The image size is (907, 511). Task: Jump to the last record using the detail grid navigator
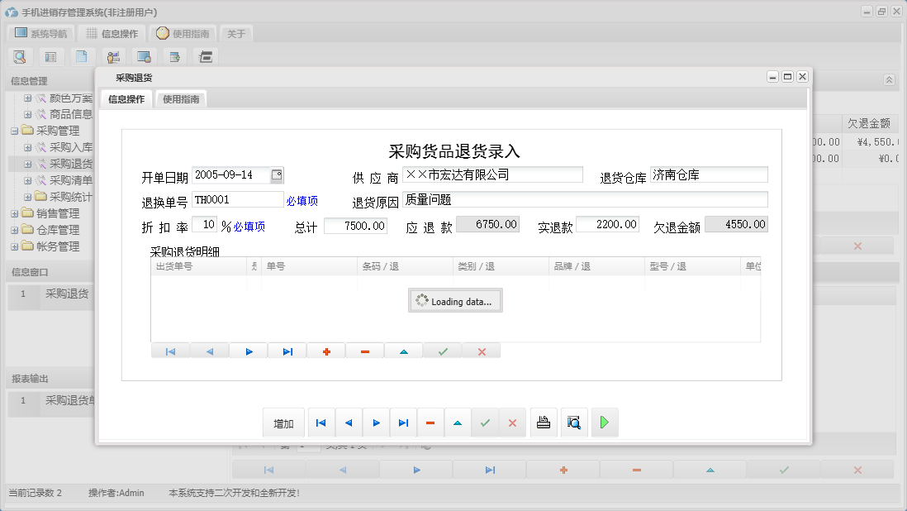coord(287,350)
